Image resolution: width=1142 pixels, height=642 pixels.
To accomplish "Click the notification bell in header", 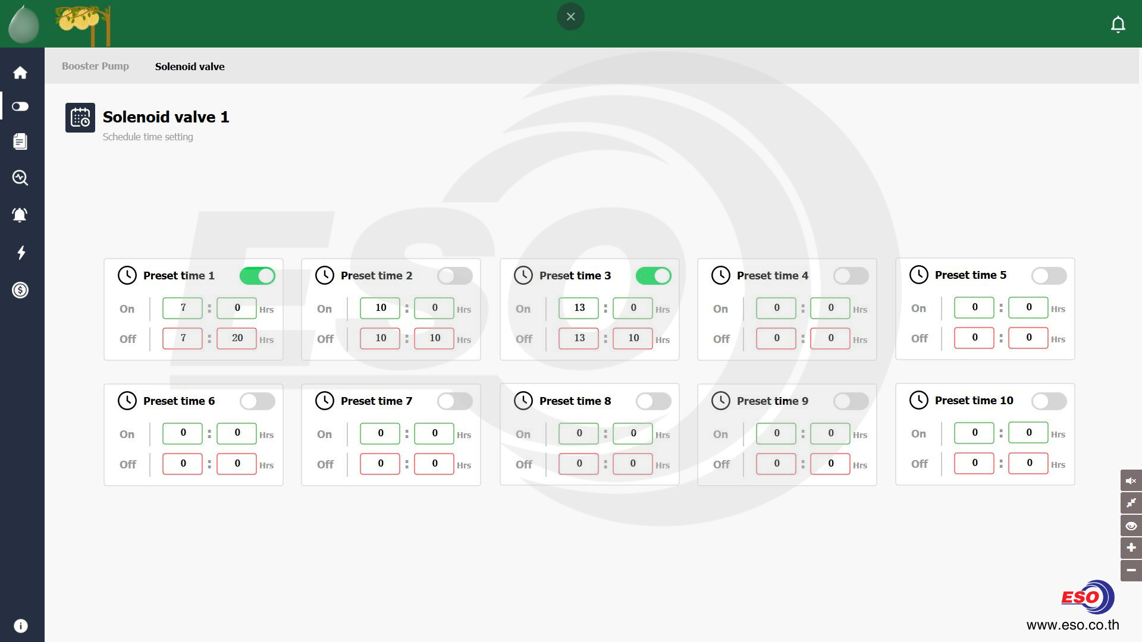I will [1118, 24].
